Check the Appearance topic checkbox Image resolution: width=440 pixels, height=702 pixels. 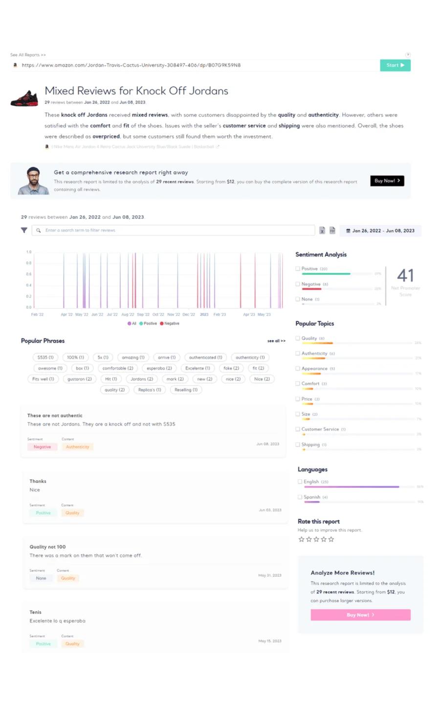tap(297, 368)
